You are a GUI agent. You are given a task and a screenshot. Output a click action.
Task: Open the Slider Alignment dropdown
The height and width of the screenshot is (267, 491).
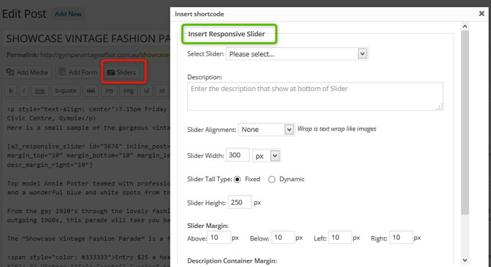coord(266,130)
